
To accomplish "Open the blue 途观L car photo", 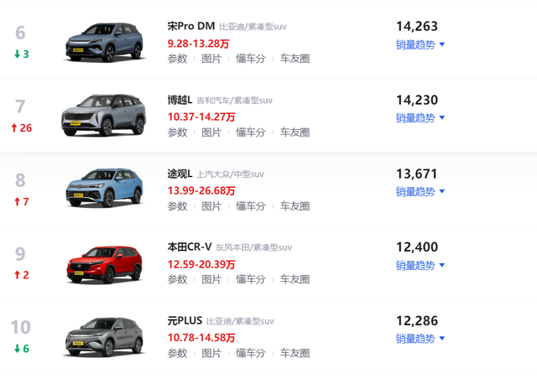I will point(104,189).
